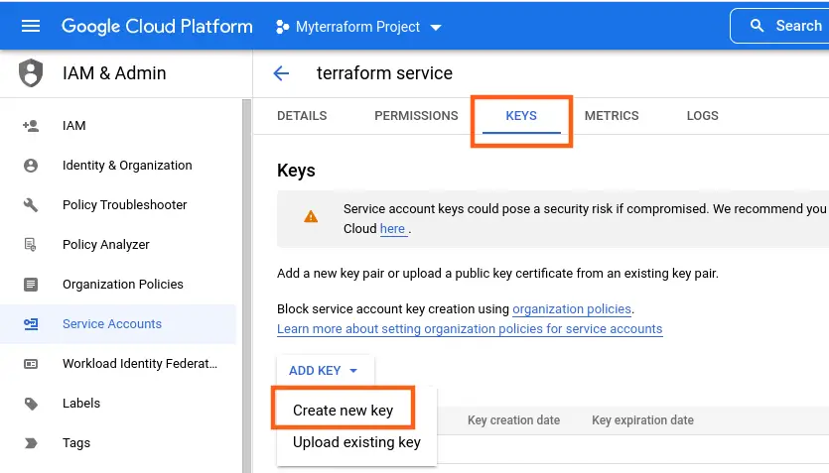Image resolution: width=829 pixels, height=473 pixels.
Task: Open the IAM & Admin header
Action: (114, 73)
